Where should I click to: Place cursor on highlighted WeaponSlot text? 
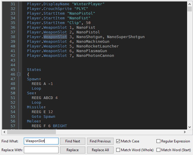(55, 37)
